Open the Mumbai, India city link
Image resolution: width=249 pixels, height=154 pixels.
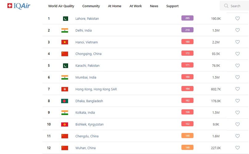pos(86,78)
